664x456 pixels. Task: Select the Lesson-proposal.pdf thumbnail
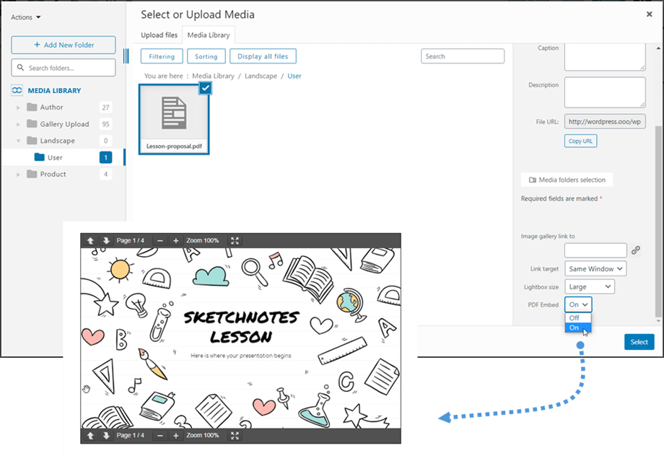[173, 115]
